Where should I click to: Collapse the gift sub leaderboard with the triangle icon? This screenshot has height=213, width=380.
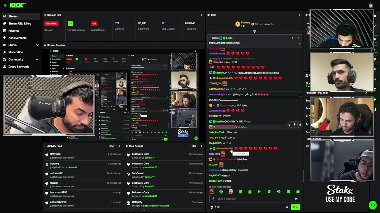pos(254,32)
